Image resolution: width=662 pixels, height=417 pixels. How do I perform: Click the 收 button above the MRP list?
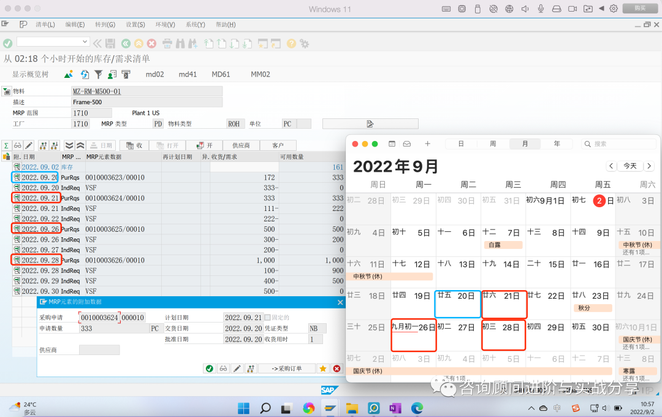(135, 145)
